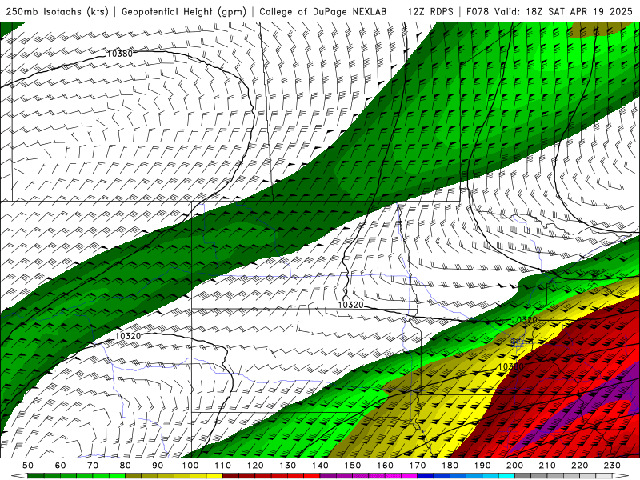The width and height of the screenshot is (640, 480).
Task: Click the "F078" forecast hour label
Action: (x=478, y=11)
